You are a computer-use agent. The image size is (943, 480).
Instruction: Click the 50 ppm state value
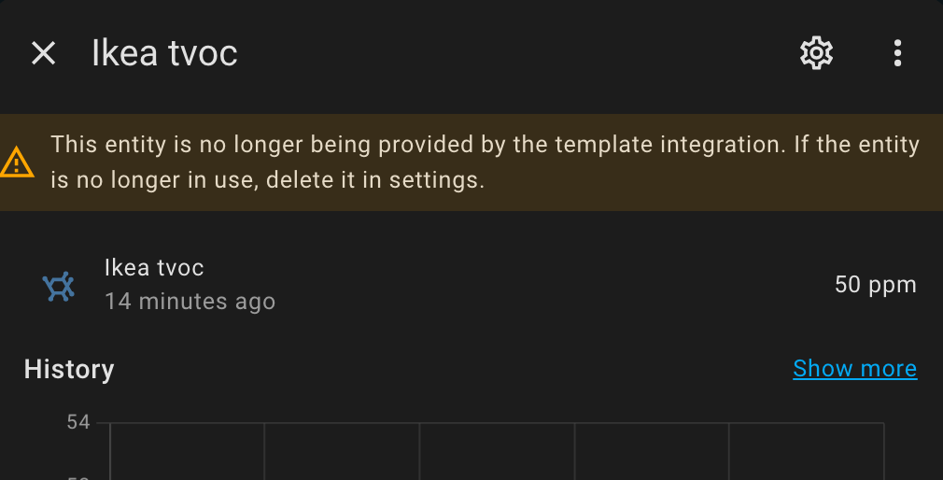tap(876, 285)
